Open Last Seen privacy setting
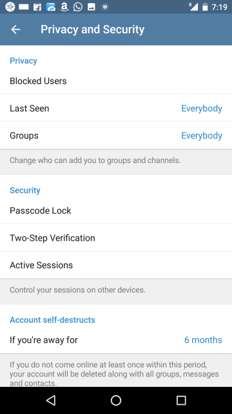 [116, 108]
